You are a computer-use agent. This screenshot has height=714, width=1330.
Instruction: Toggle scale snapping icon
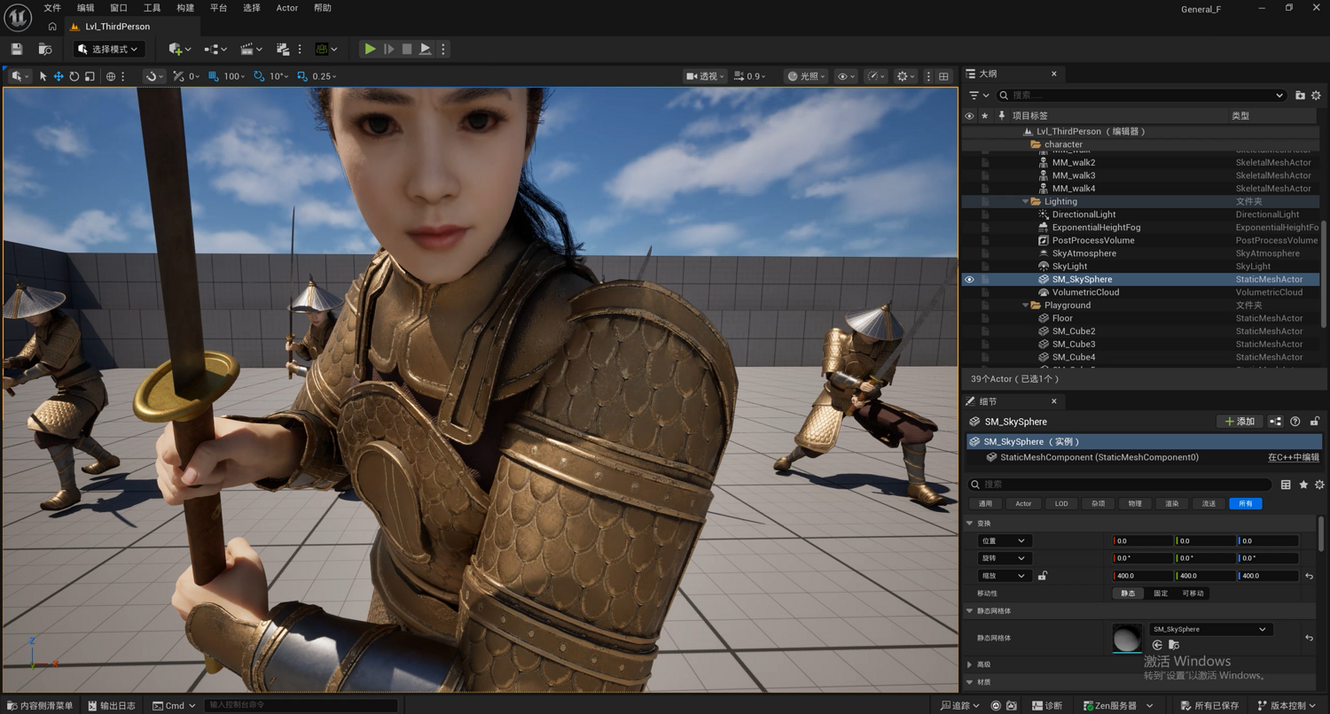(x=302, y=76)
